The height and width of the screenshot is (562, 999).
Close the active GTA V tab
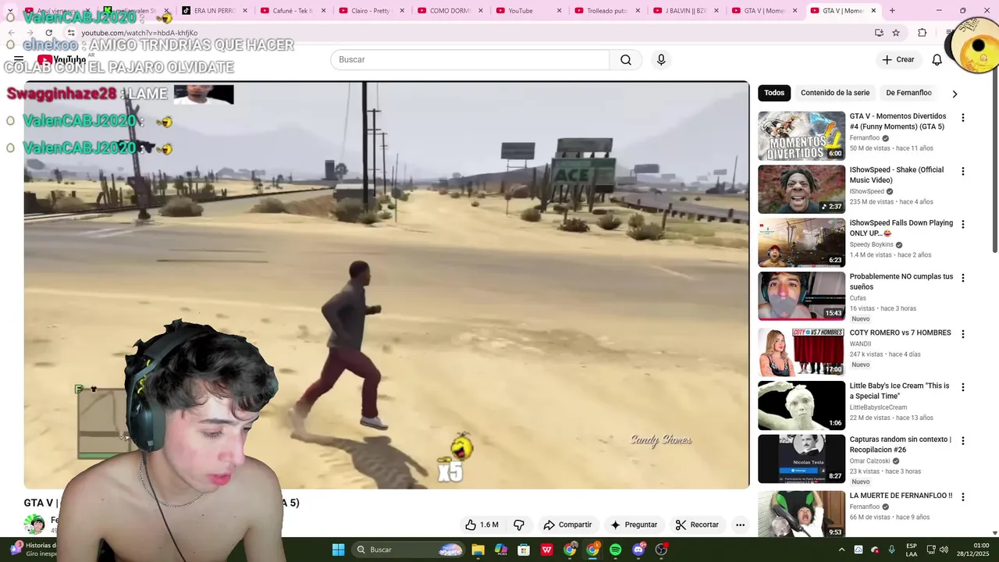click(873, 11)
